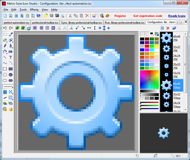Click the Ready Icons link
190x160 pixels.
[177, 16]
